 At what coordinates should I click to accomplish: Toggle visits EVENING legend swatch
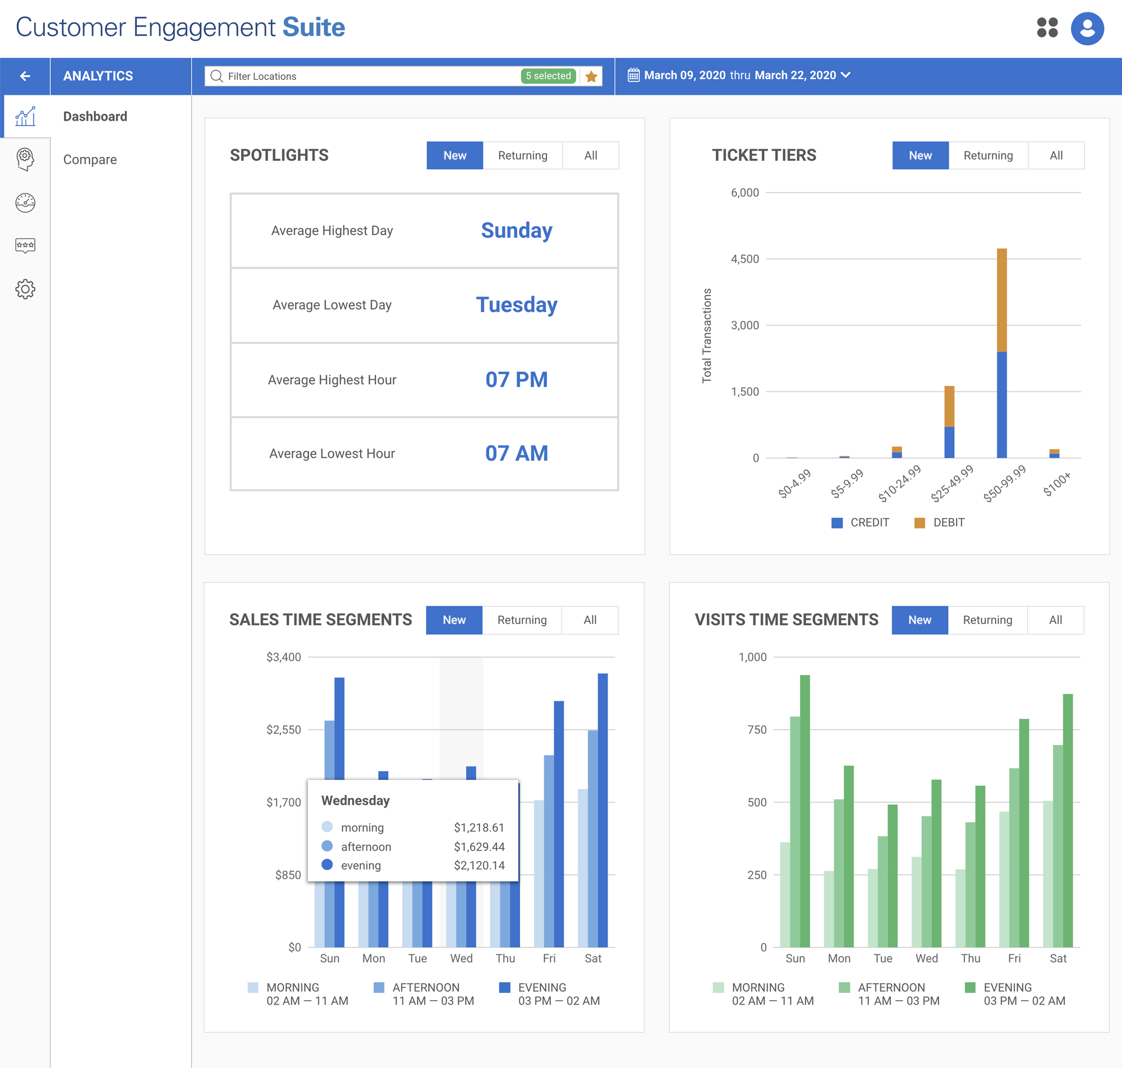coord(970,987)
